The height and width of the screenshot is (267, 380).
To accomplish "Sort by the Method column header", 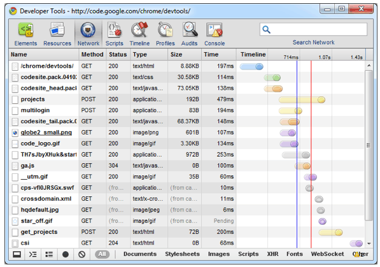I will point(92,54).
